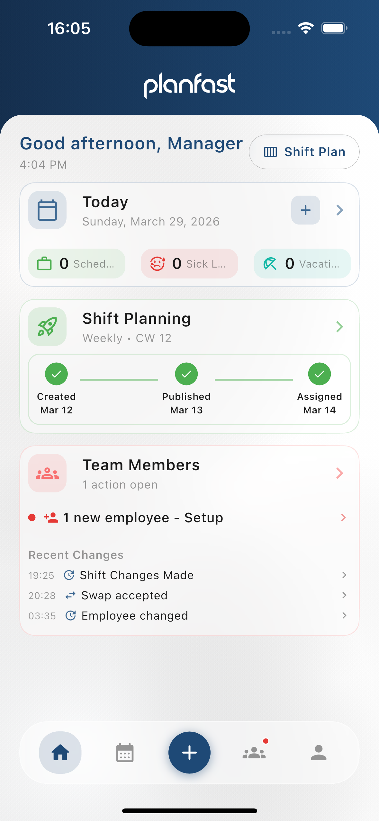Expand Shift Planning via green chevron
Viewport: 379px width, 821px height.
coord(339,327)
